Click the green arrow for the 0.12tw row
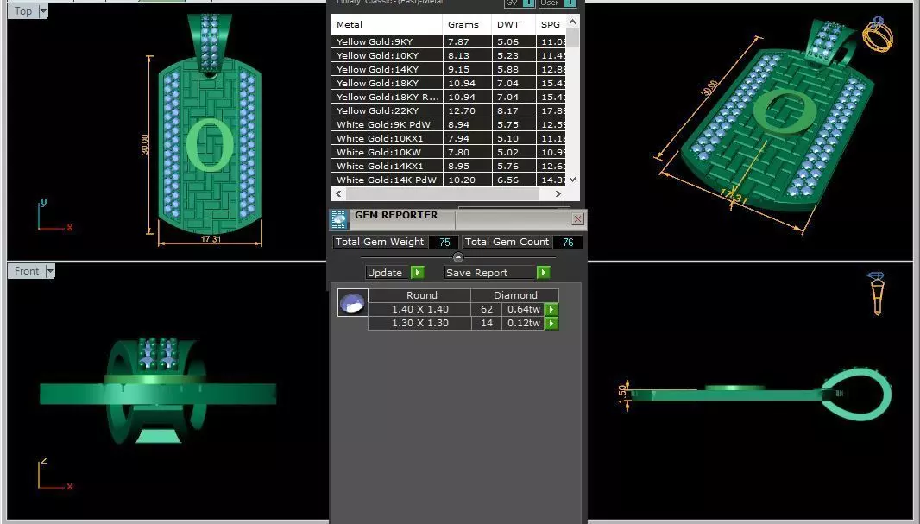920x524 pixels. (551, 323)
